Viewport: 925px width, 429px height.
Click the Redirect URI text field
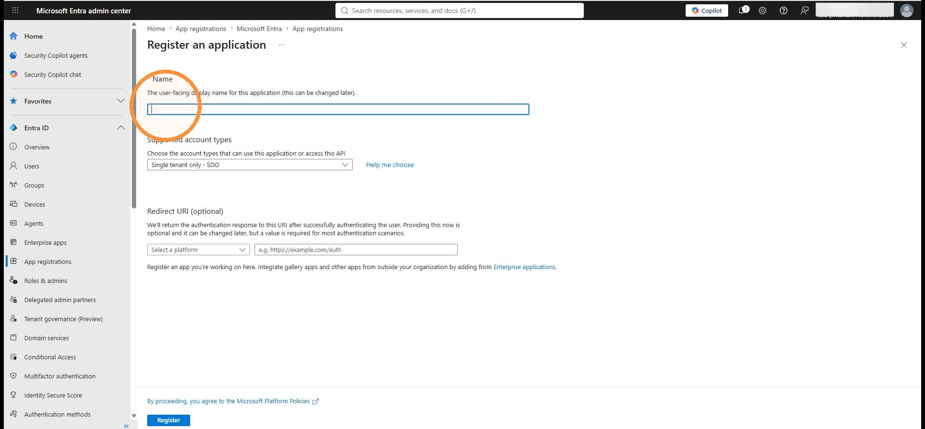[x=356, y=250]
